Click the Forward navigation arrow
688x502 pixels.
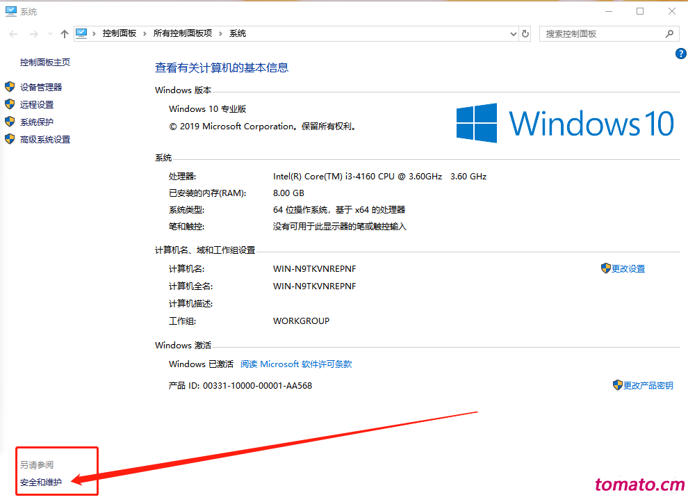(x=34, y=34)
